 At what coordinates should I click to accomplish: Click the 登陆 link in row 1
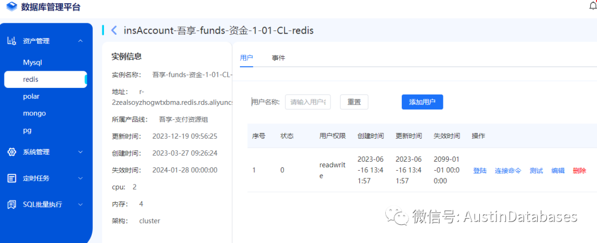coord(480,171)
